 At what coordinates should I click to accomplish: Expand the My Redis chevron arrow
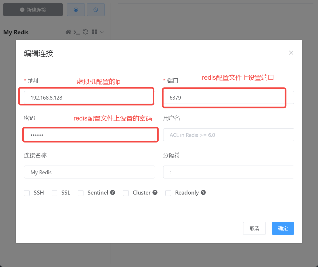[102, 32]
